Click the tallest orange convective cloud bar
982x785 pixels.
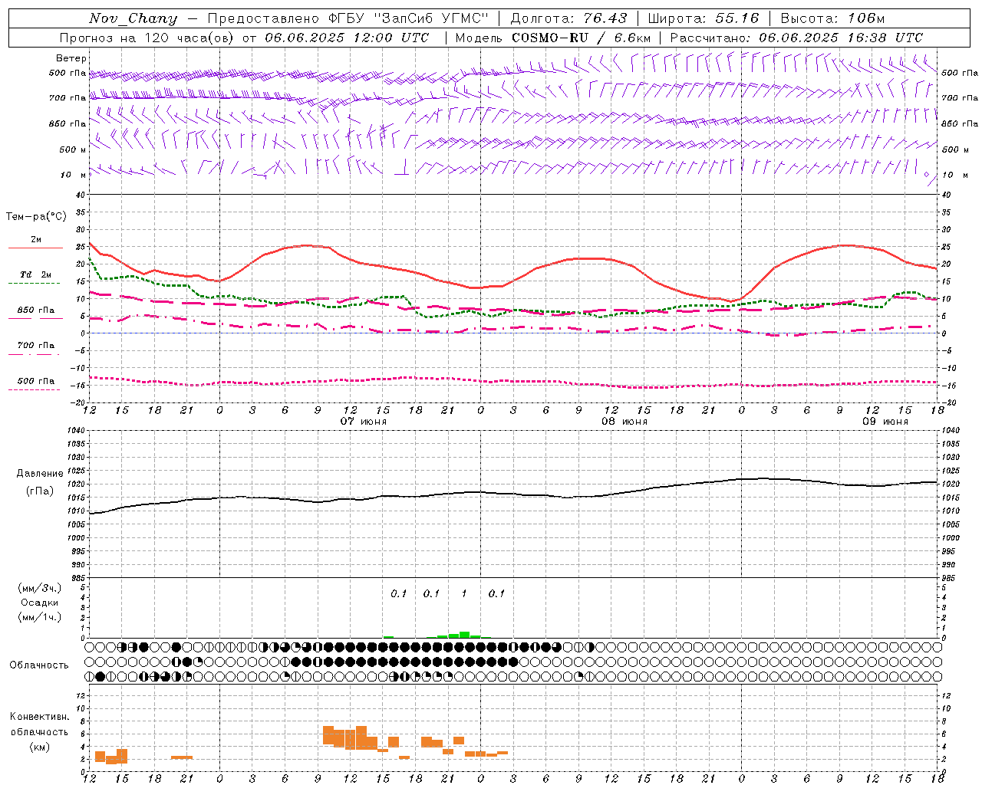pyautogui.click(x=361, y=737)
